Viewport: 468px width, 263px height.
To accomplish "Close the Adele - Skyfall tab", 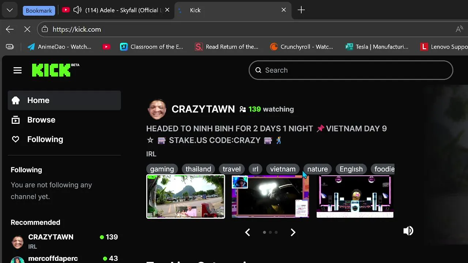I will point(167,10).
